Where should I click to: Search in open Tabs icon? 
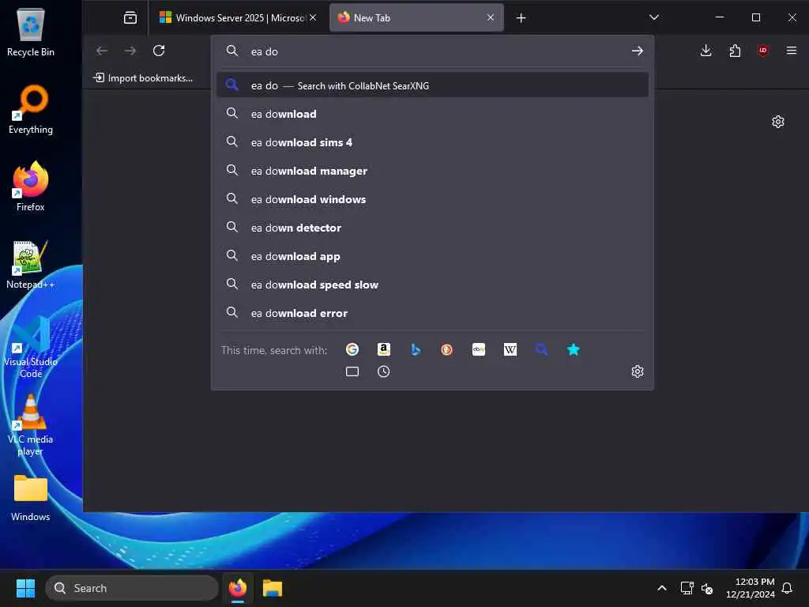[x=352, y=371]
